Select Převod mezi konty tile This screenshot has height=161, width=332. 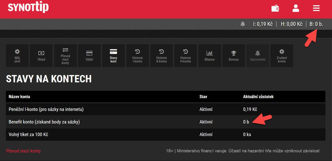tap(65, 55)
